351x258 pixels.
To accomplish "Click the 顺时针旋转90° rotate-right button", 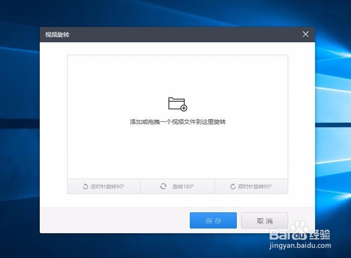I will [x=251, y=186].
